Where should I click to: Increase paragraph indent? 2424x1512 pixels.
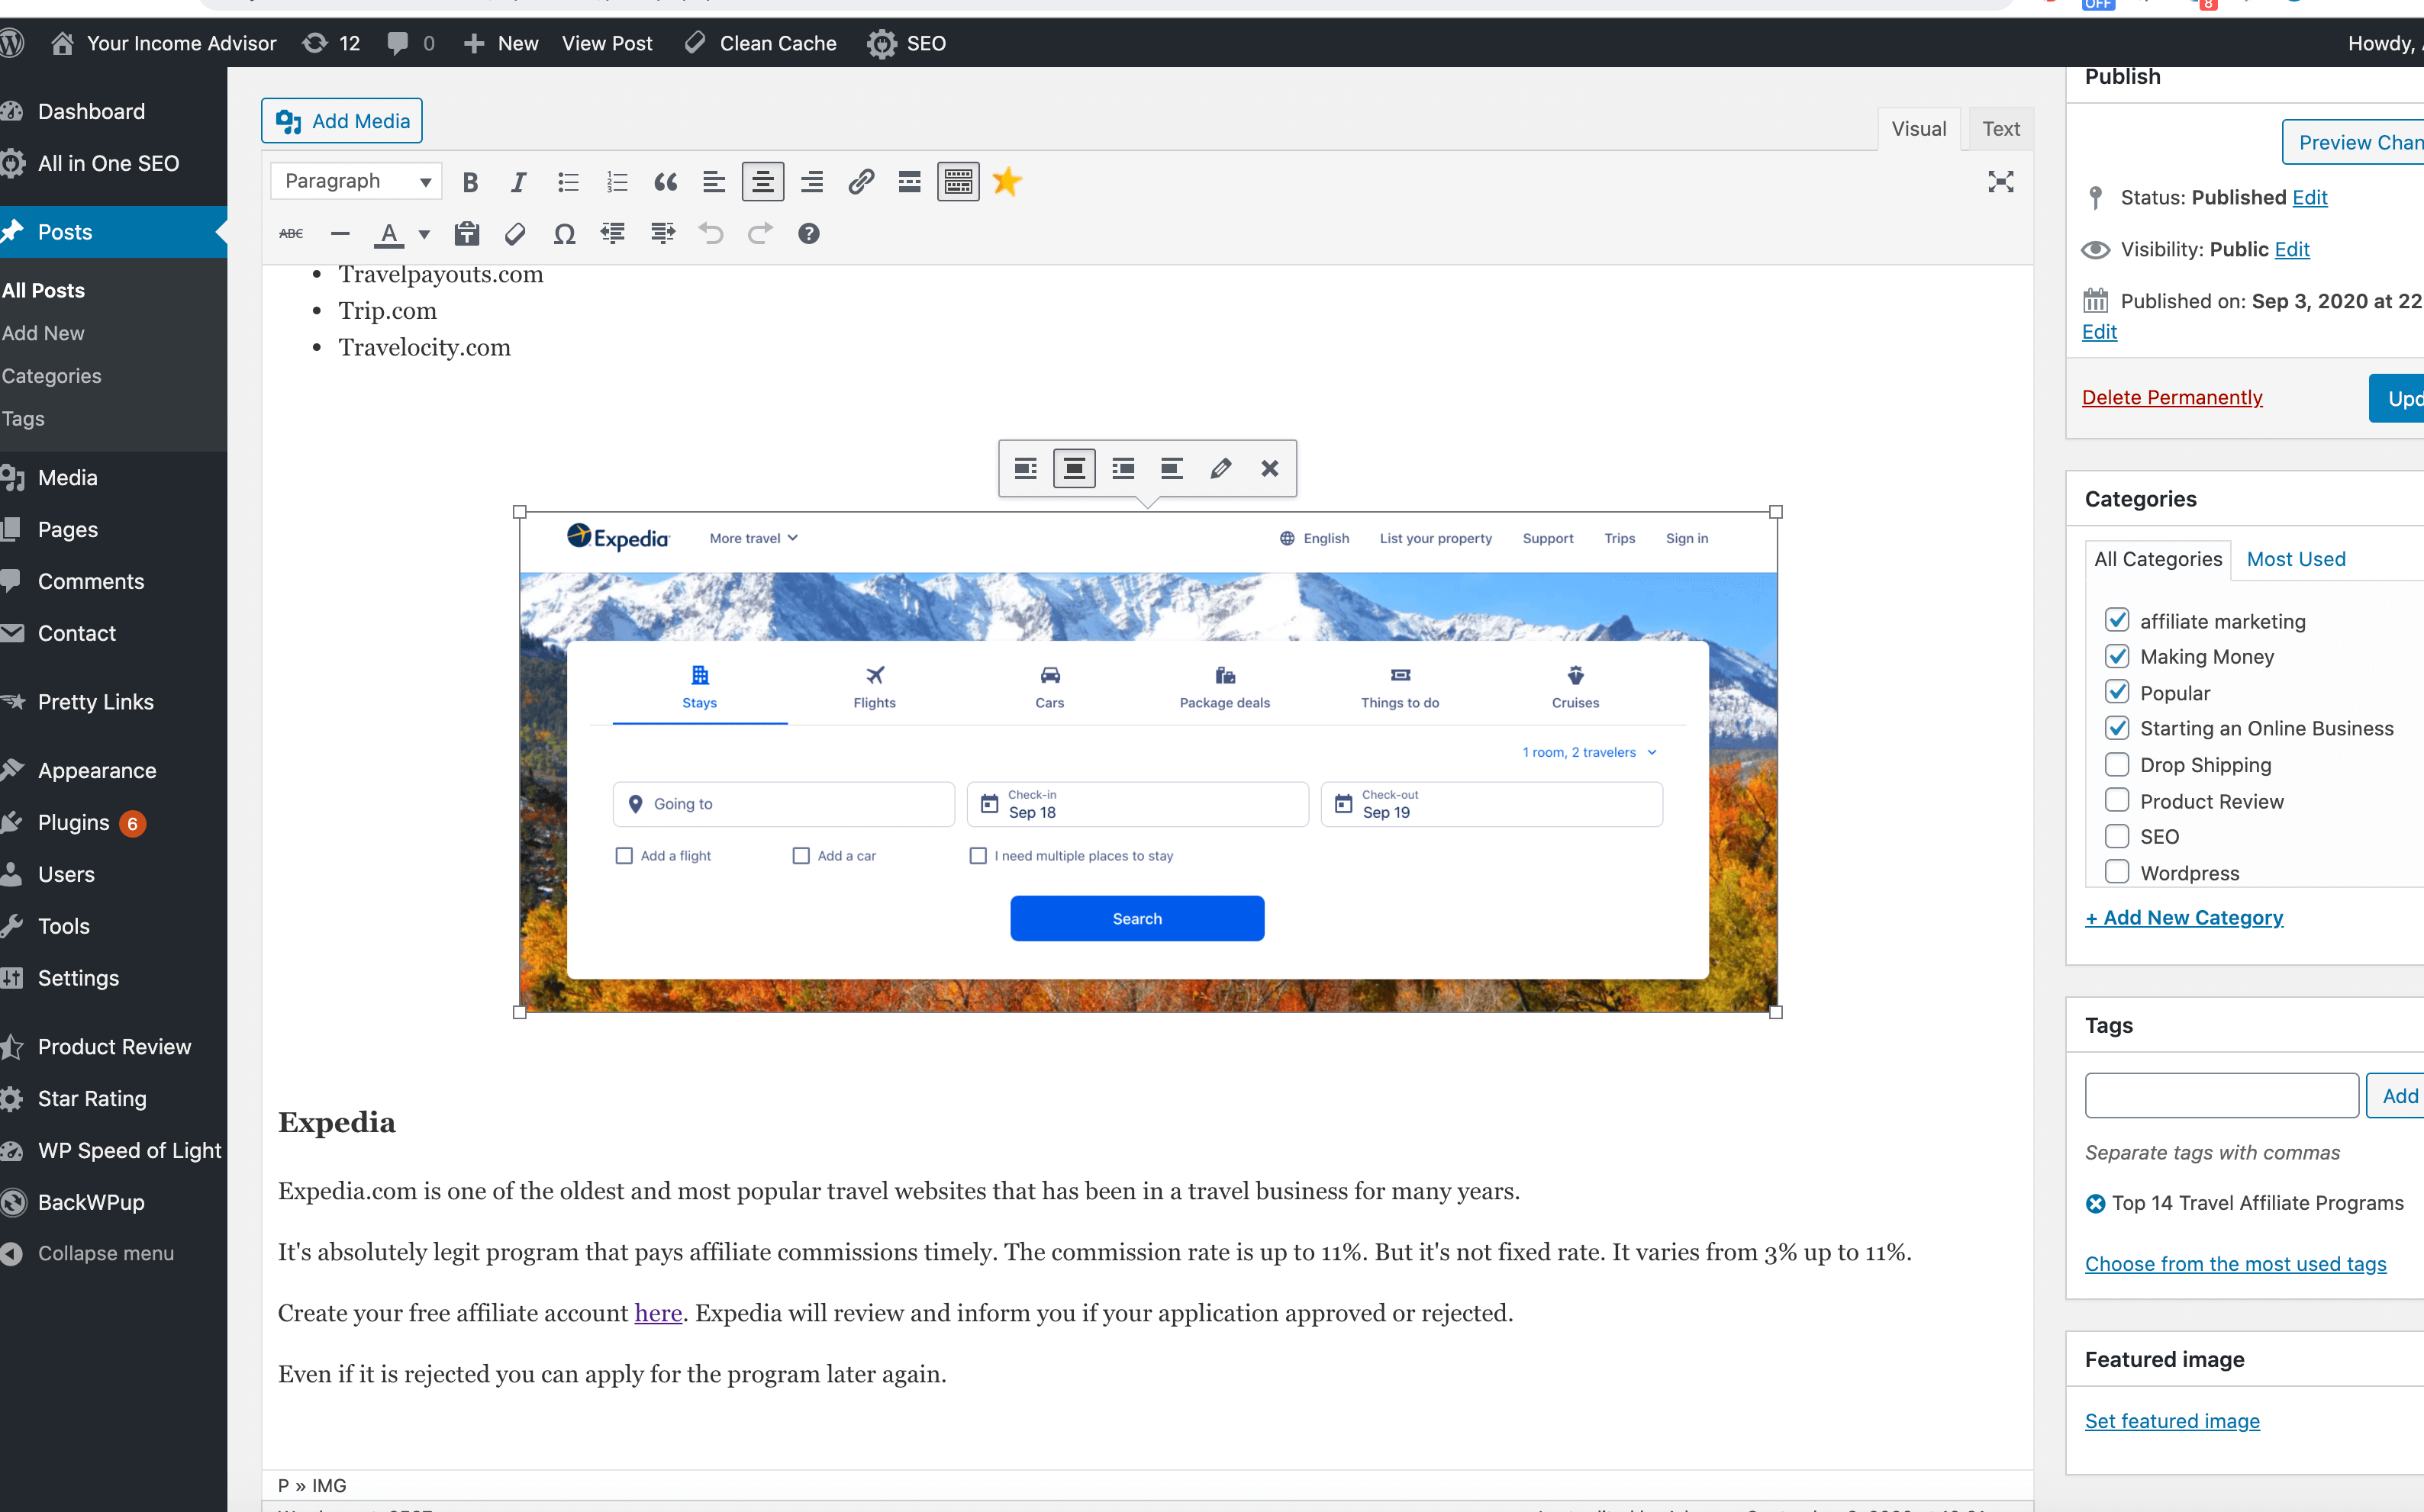(x=662, y=234)
